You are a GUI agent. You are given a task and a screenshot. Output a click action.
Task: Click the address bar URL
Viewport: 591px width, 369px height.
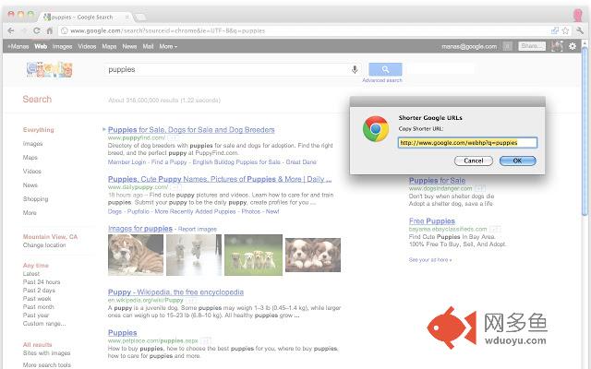[x=167, y=30]
